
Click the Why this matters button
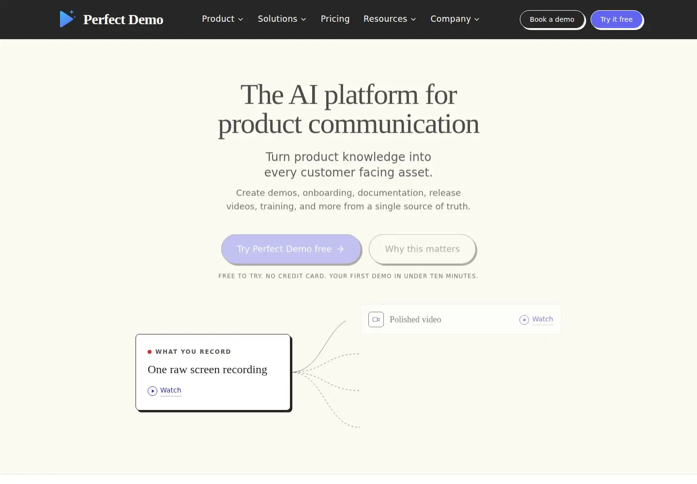[x=423, y=249]
